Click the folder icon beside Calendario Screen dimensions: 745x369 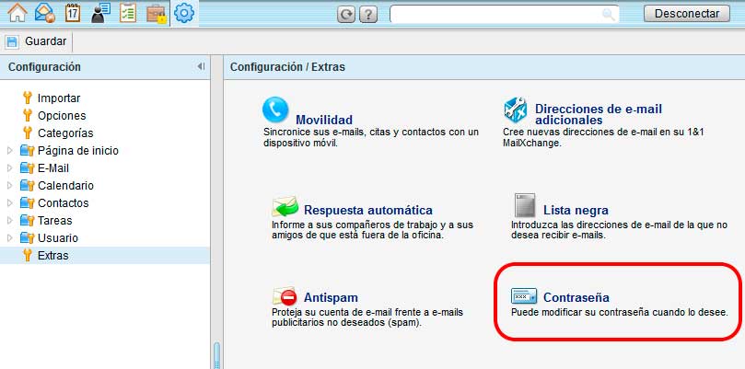[27, 186]
